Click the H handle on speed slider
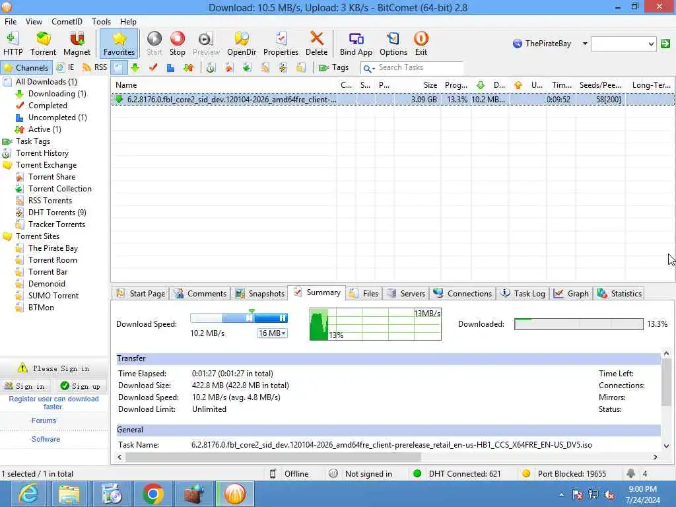The image size is (676, 507). (283, 318)
